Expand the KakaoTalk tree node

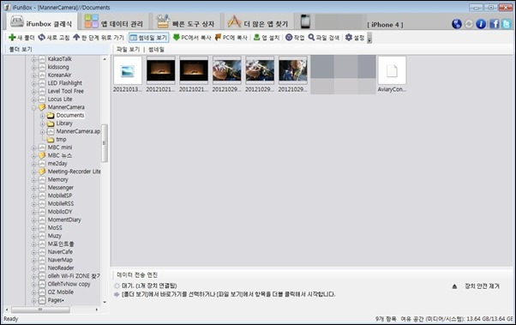click(x=33, y=59)
